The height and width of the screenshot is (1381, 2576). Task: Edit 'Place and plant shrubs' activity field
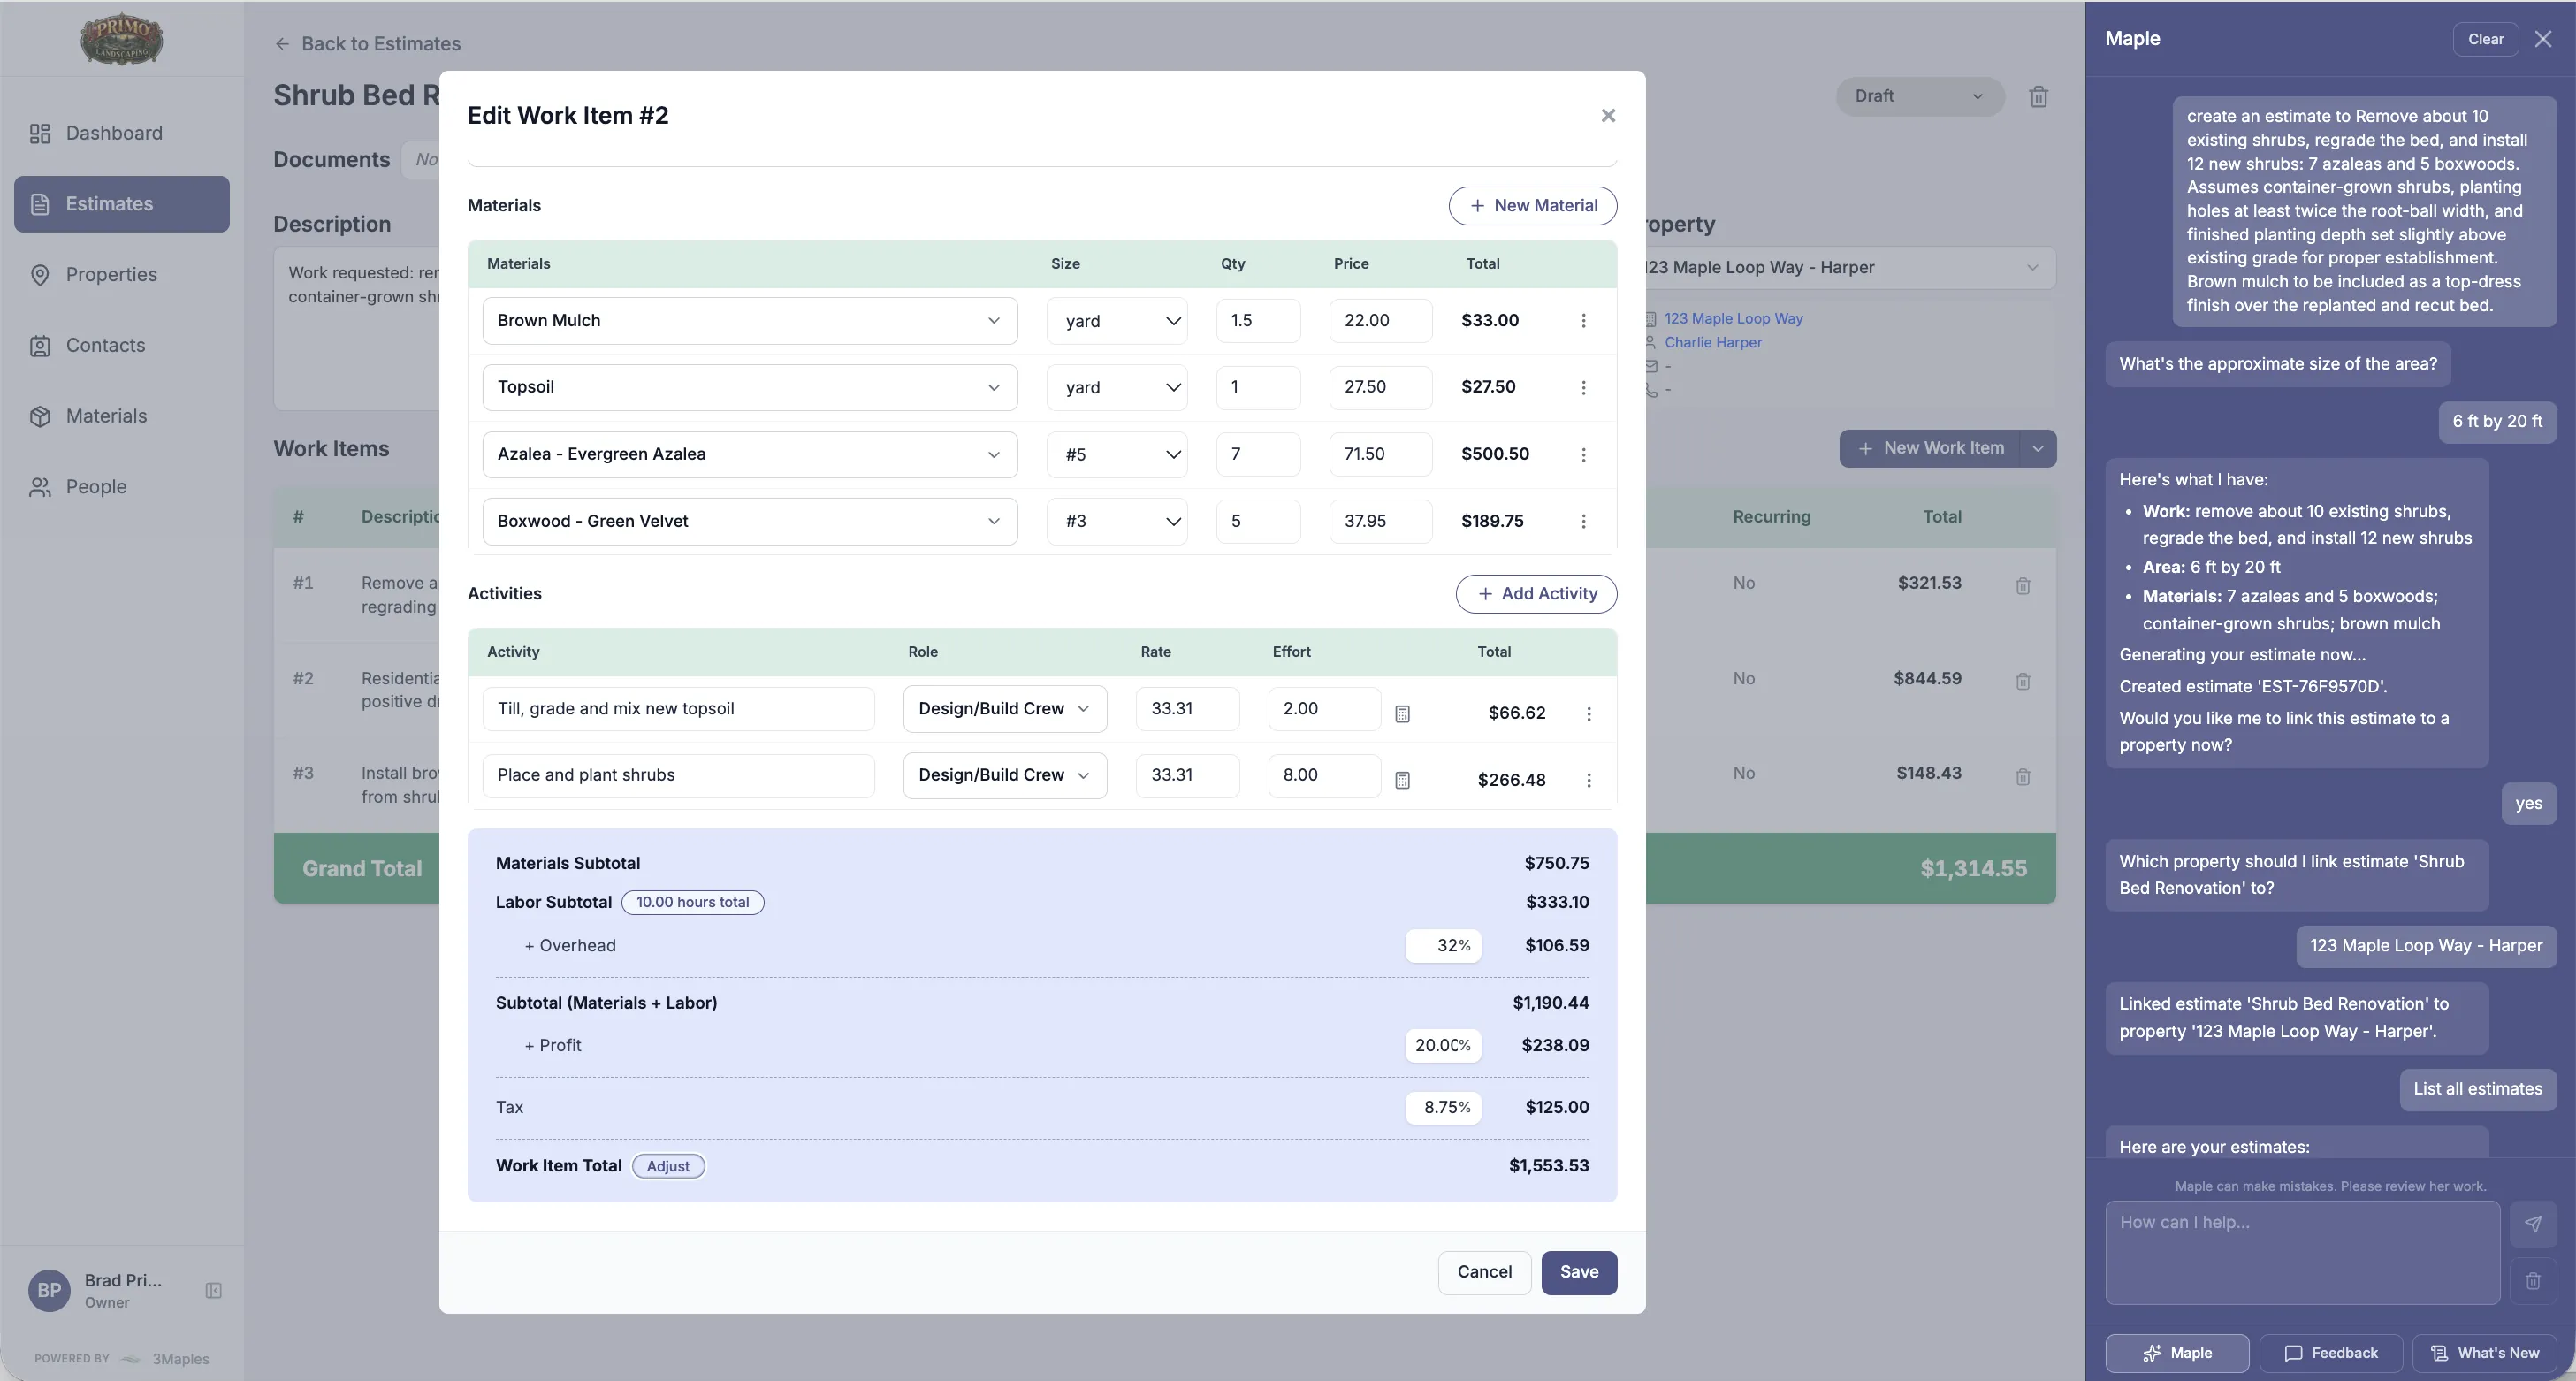pyautogui.click(x=678, y=776)
